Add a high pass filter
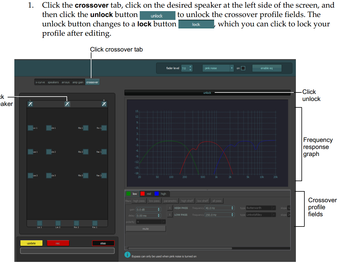The image size is (341, 266). 139,201
